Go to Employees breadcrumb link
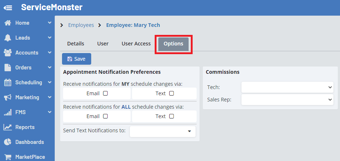340x161 pixels. 81,25
